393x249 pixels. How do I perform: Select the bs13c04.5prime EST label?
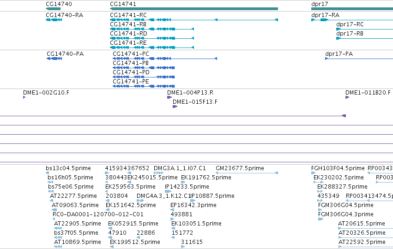coord(68,168)
